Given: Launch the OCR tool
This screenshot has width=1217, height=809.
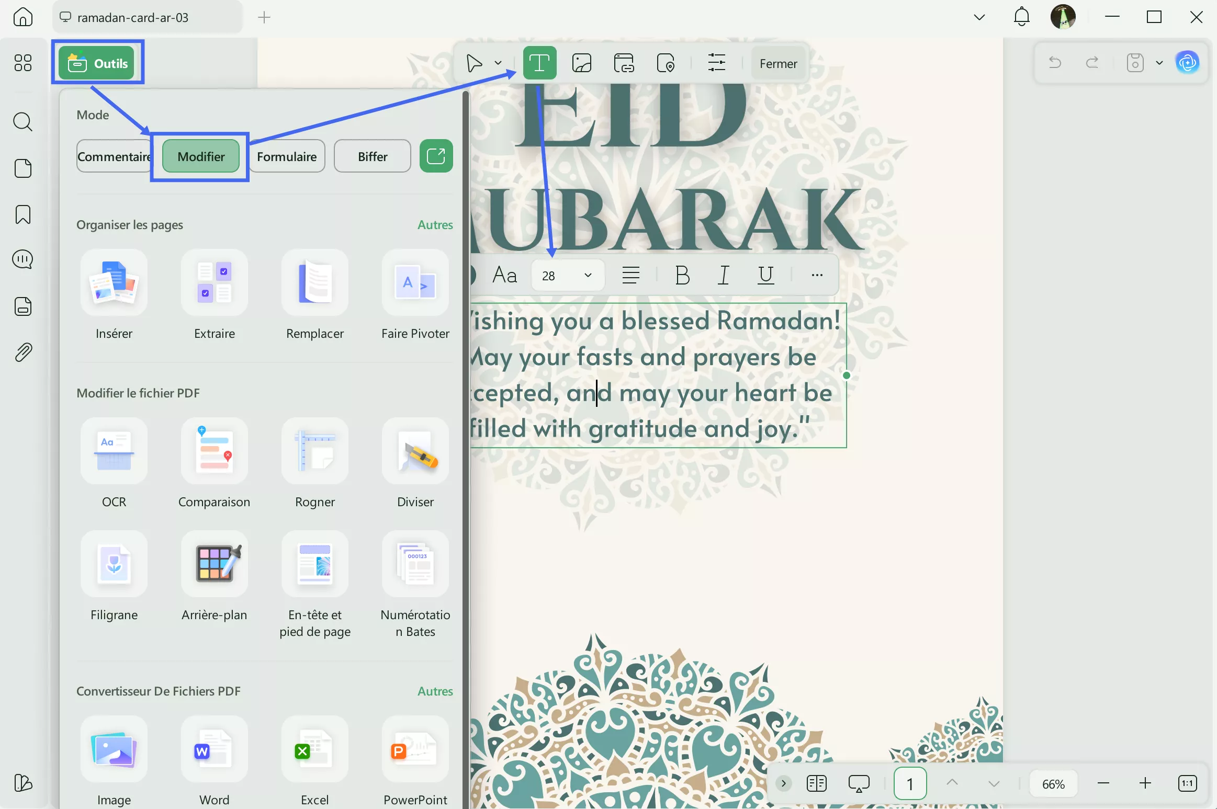Looking at the screenshot, I should coord(115,460).
